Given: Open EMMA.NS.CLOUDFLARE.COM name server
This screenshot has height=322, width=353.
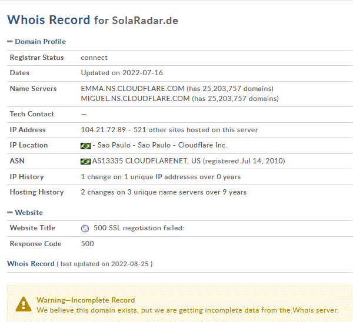Looking at the screenshot, I should click(132, 89).
